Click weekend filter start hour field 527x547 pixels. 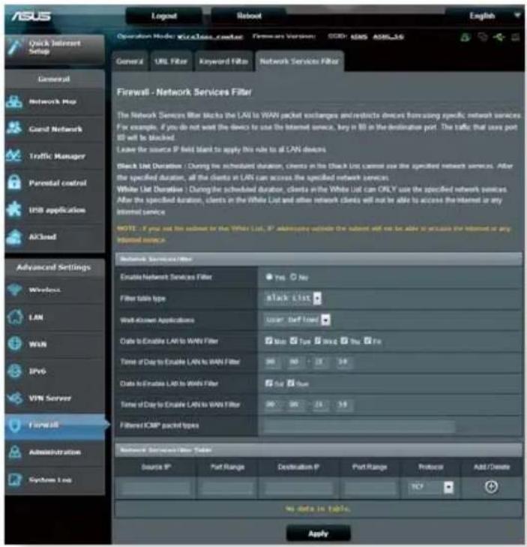coord(271,404)
